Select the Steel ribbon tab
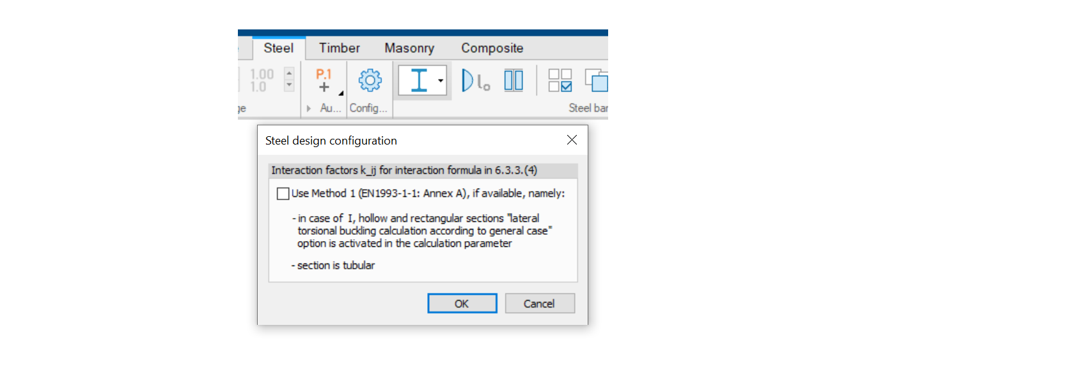 [278, 48]
